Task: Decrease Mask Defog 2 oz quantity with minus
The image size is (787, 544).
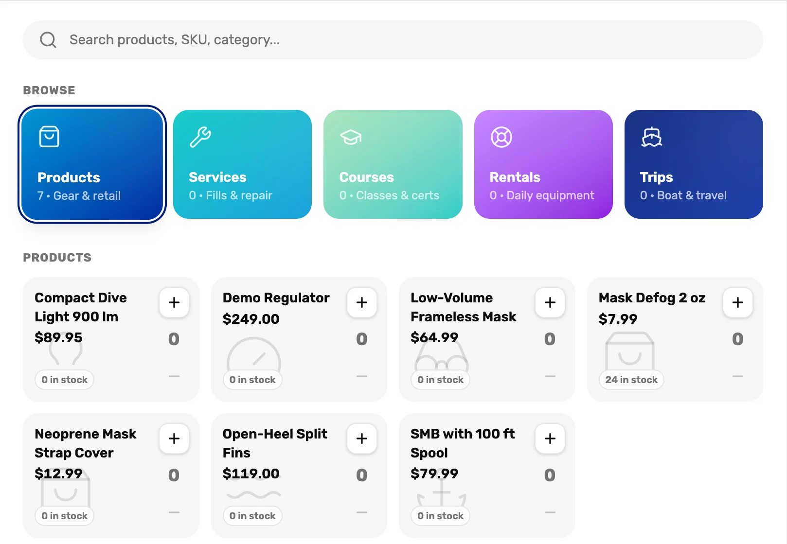Action: pos(738,376)
